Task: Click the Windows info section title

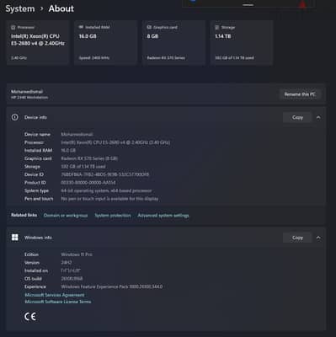Action: click(38, 238)
